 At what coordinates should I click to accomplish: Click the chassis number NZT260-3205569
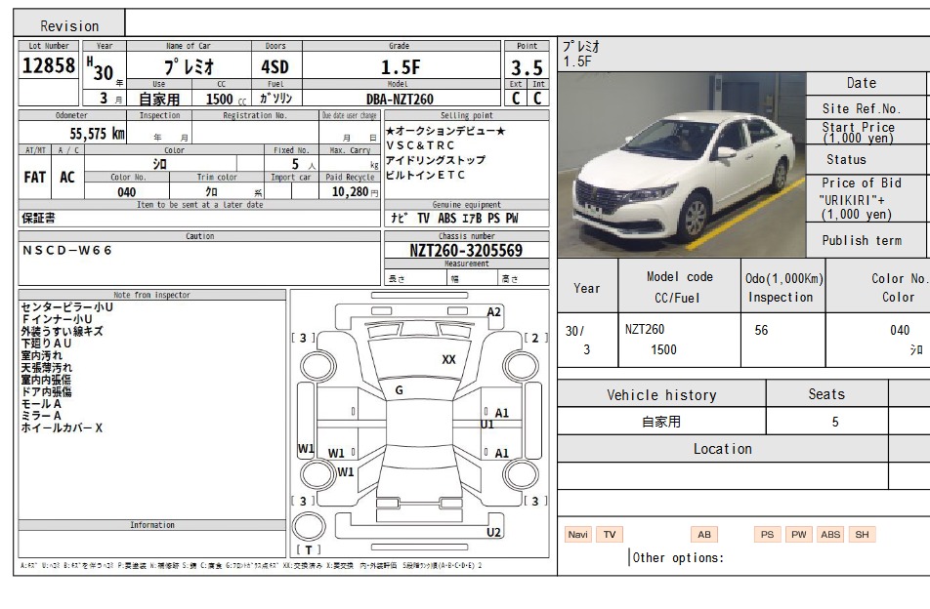coord(466,251)
